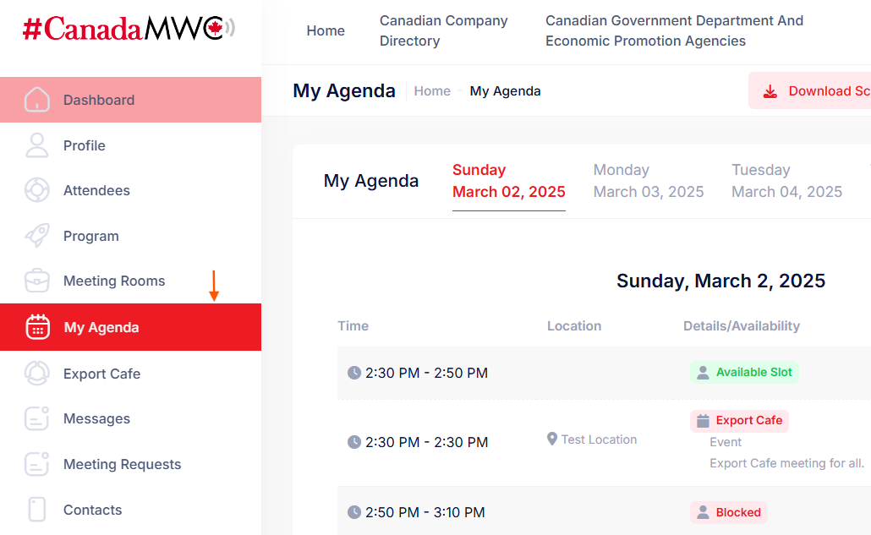871x535 pixels.
Task: Click the #CanadaMWC logo
Action: pos(129,29)
